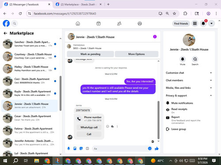Open Ceci 3beds 2bath Apartment conversation
This screenshot has width=221, height=165.
[x=30, y=81]
